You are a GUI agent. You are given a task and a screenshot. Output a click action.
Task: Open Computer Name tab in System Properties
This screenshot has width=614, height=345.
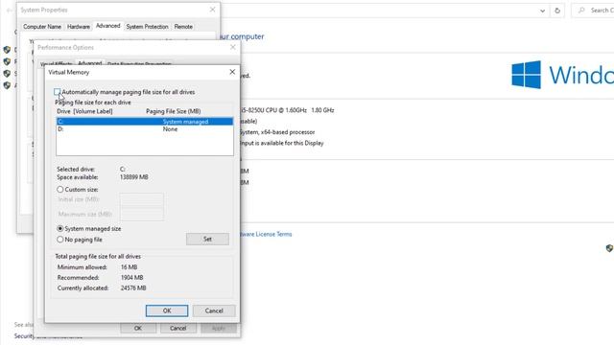pos(42,27)
